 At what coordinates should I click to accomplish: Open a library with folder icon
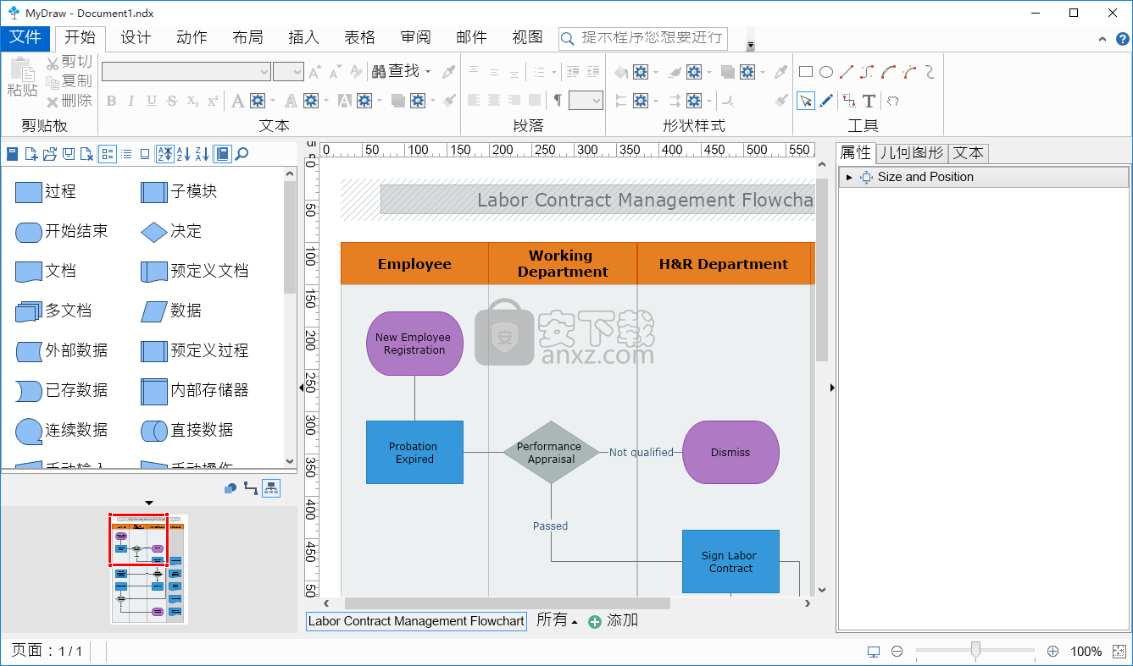tap(50, 154)
